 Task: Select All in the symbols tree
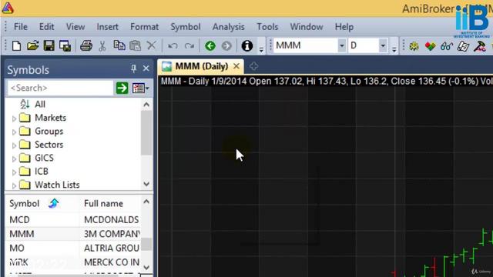(x=40, y=104)
